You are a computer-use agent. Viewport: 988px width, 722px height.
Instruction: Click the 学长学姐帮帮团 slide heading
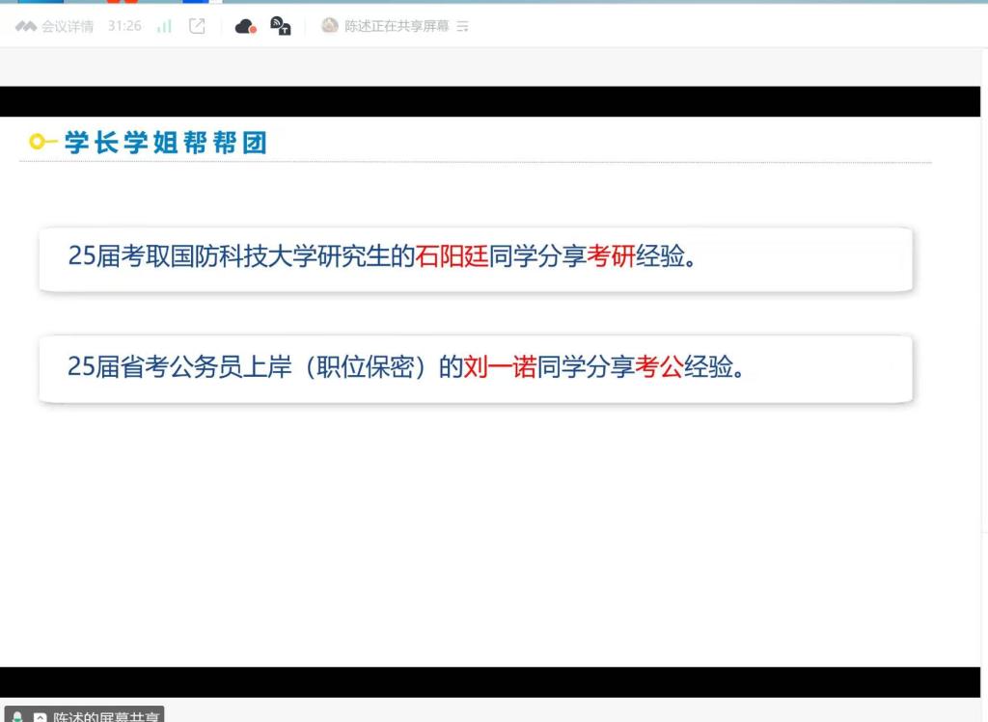[165, 143]
